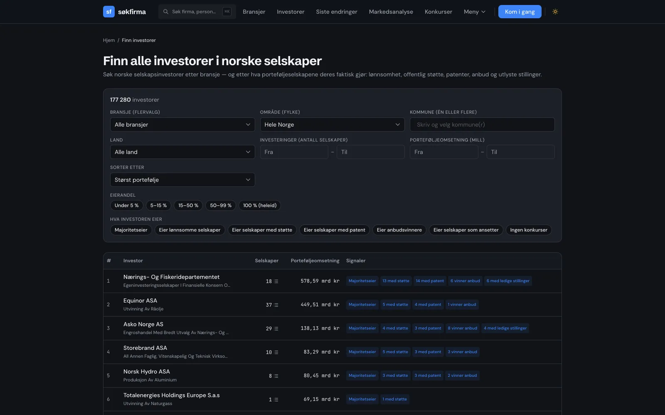Open Siste endringer navigation item

click(x=337, y=12)
